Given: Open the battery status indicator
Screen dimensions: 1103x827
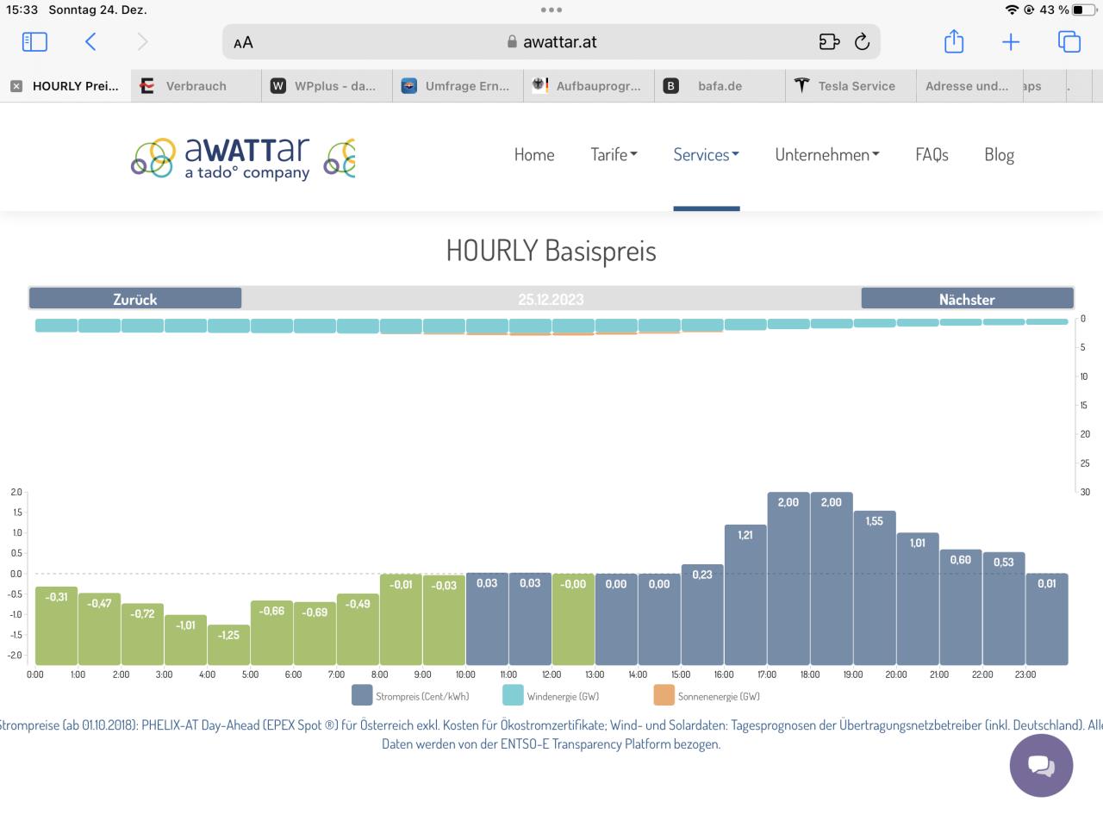Looking at the screenshot, I should [x=1084, y=9].
